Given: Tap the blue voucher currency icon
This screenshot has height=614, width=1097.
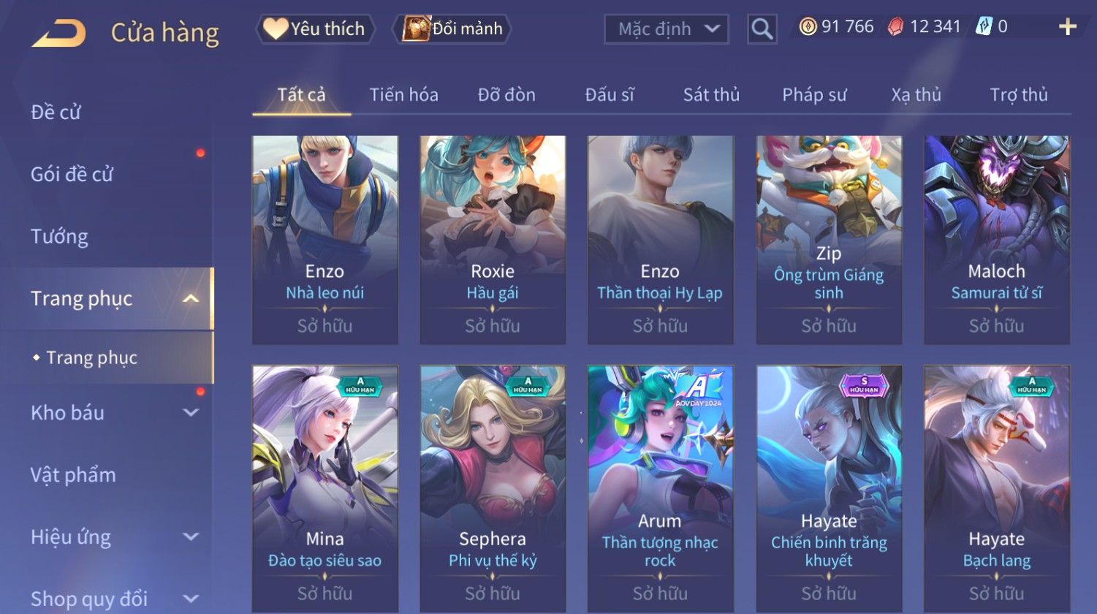Looking at the screenshot, I should click(x=984, y=27).
